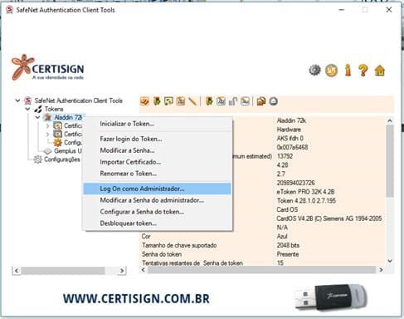The height and width of the screenshot is (319, 404).
Task: Click right arrow of tree horizontal scrollbar
Action: pos(122,271)
